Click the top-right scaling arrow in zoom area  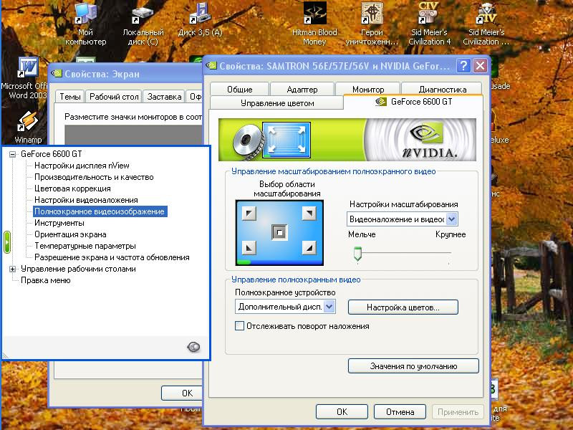point(309,213)
